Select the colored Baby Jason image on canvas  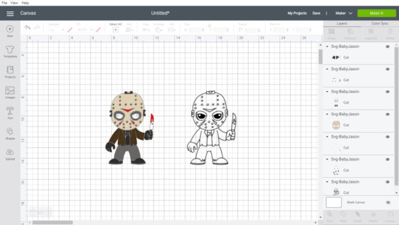click(x=129, y=128)
